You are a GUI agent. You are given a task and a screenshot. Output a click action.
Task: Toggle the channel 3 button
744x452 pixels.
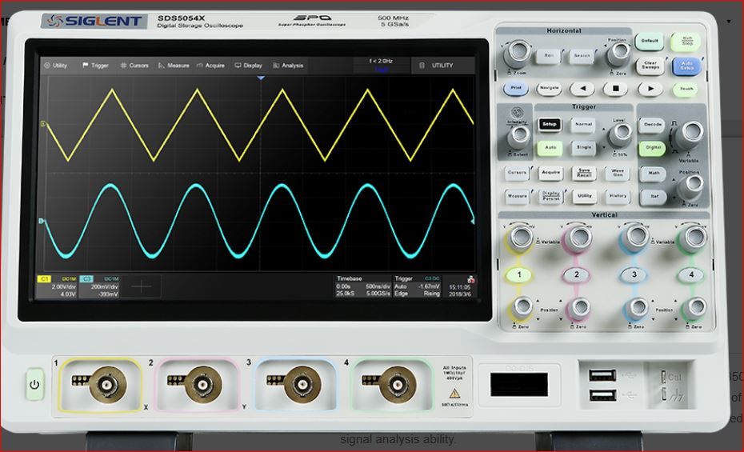[x=634, y=274]
